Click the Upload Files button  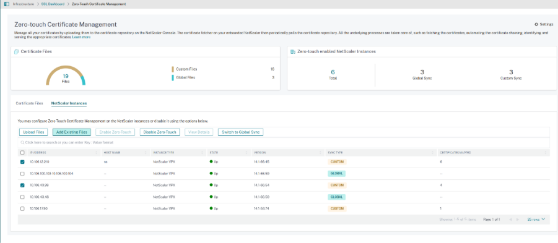[33, 132]
